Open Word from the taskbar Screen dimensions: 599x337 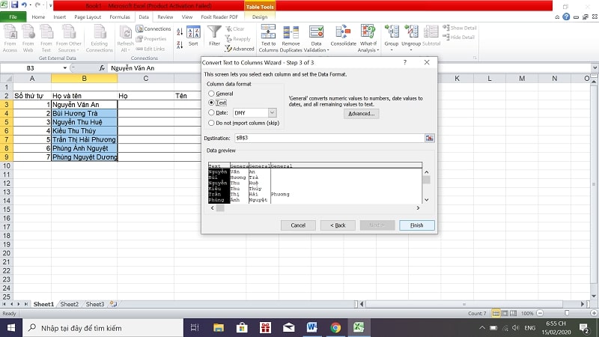[311, 327]
